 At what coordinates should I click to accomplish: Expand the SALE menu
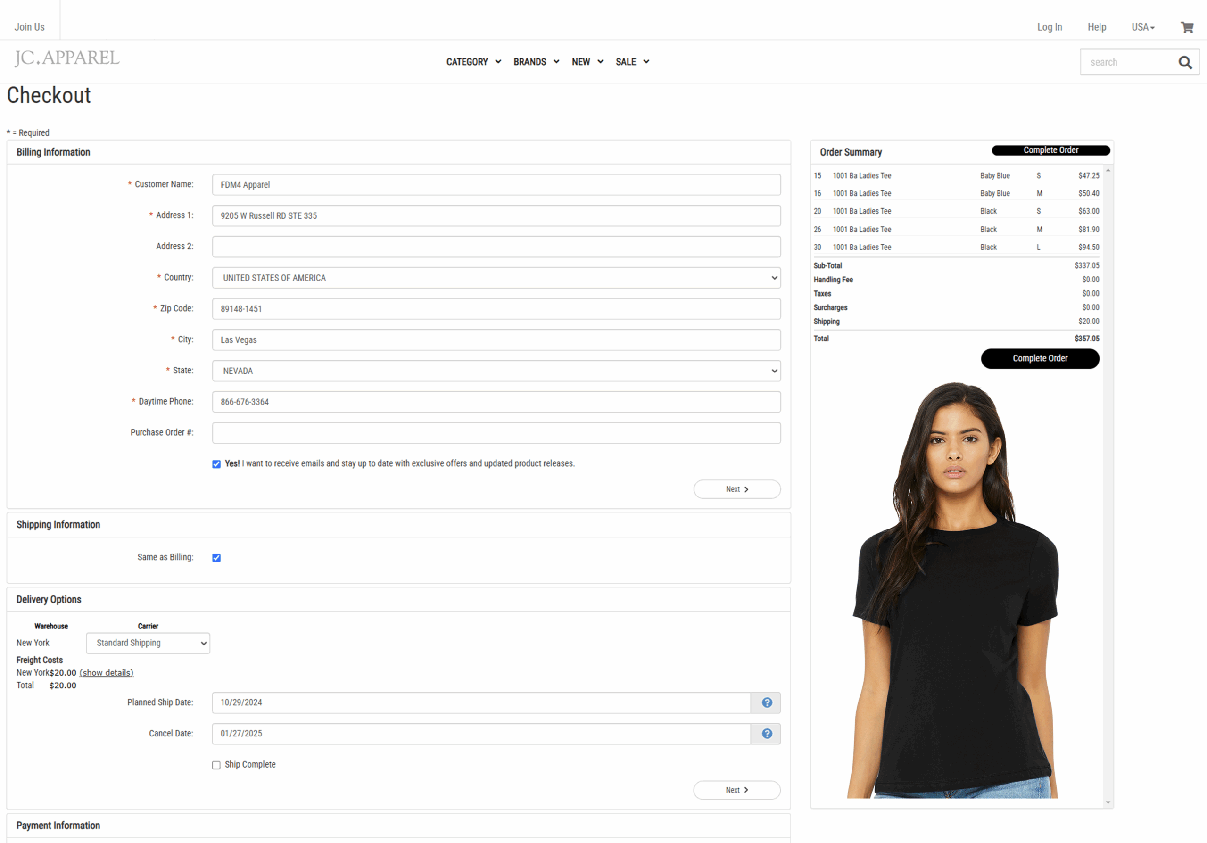632,62
